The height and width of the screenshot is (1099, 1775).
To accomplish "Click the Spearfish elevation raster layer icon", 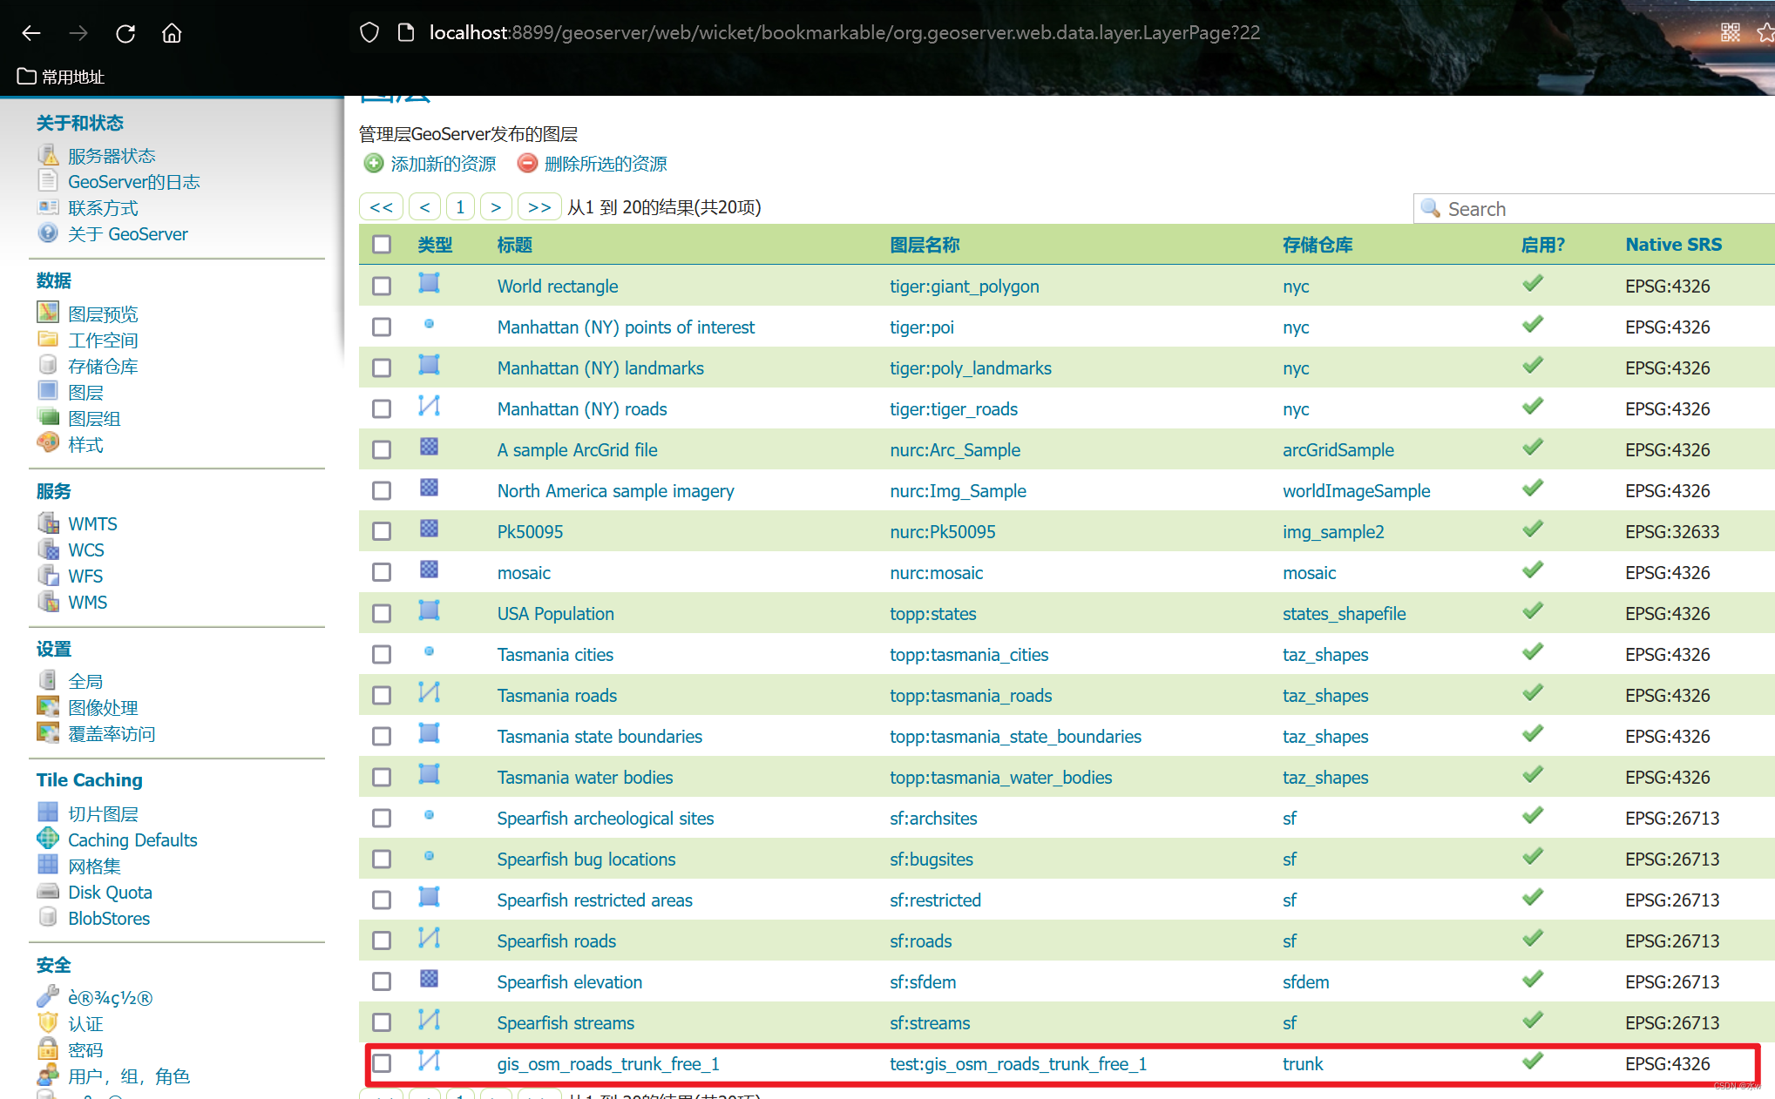I will click(x=430, y=980).
